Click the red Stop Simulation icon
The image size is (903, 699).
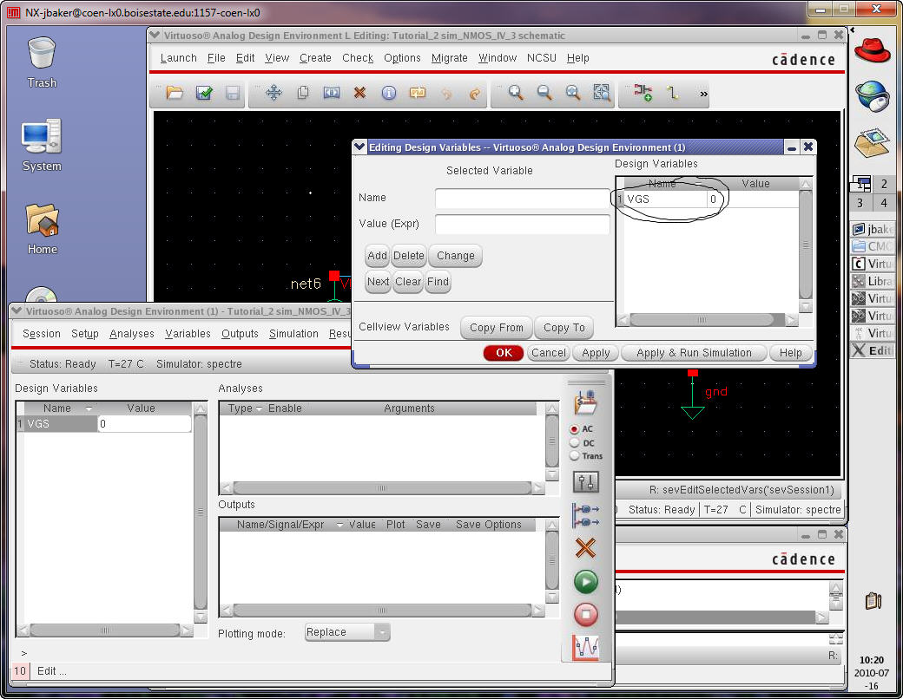tap(586, 615)
